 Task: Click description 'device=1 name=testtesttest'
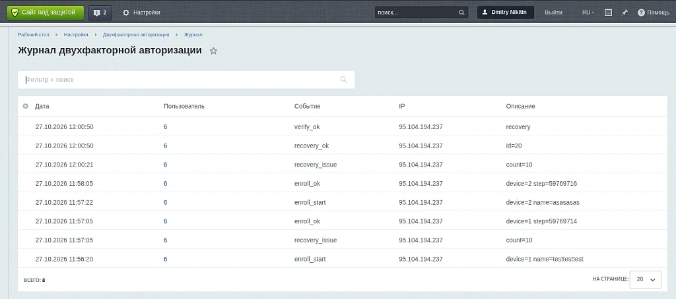(x=545, y=259)
